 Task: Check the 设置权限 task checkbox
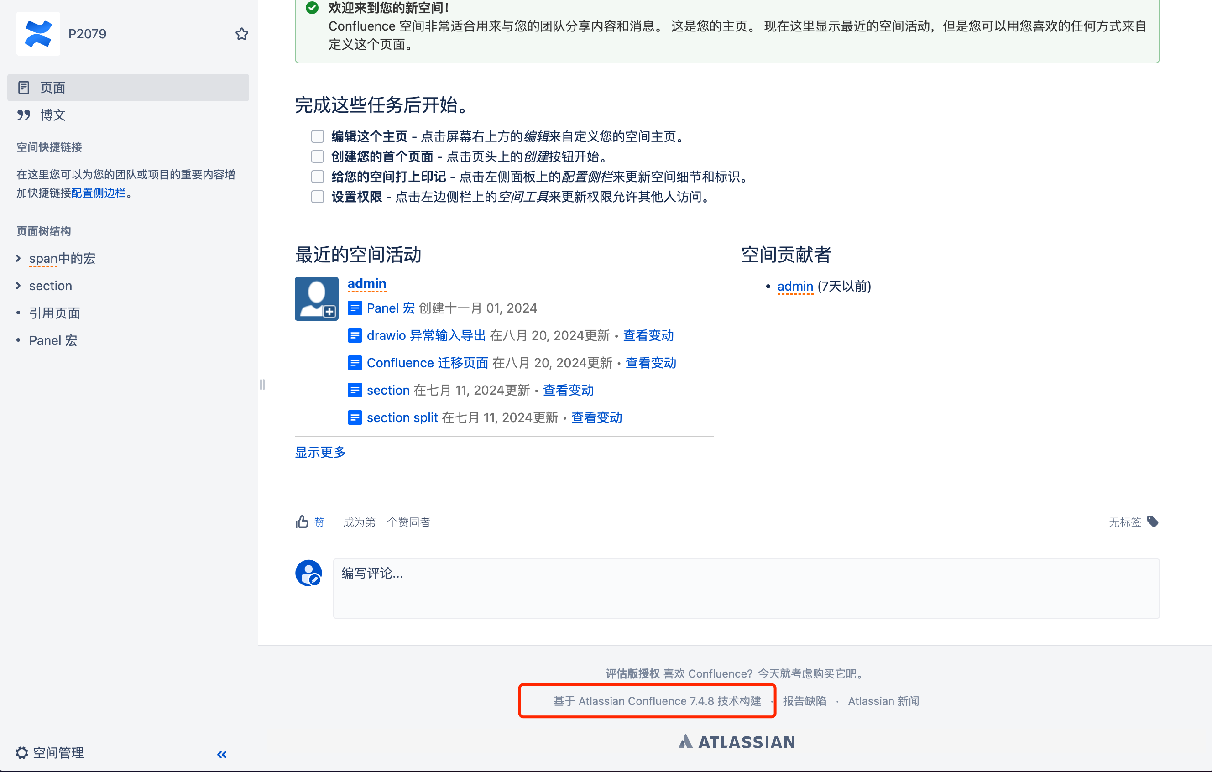(317, 197)
